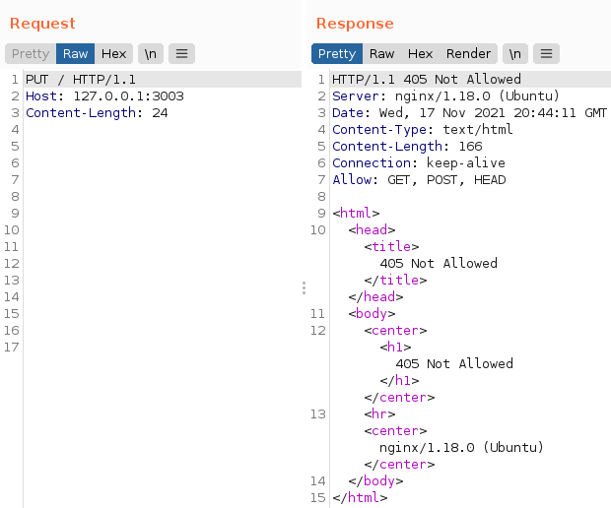Open Hex view of the Response
Screen dimensions: 611x508
[421, 54]
